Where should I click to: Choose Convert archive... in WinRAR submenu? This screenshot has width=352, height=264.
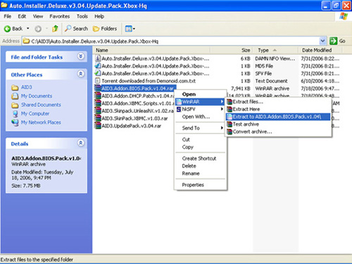coord(278,132)
